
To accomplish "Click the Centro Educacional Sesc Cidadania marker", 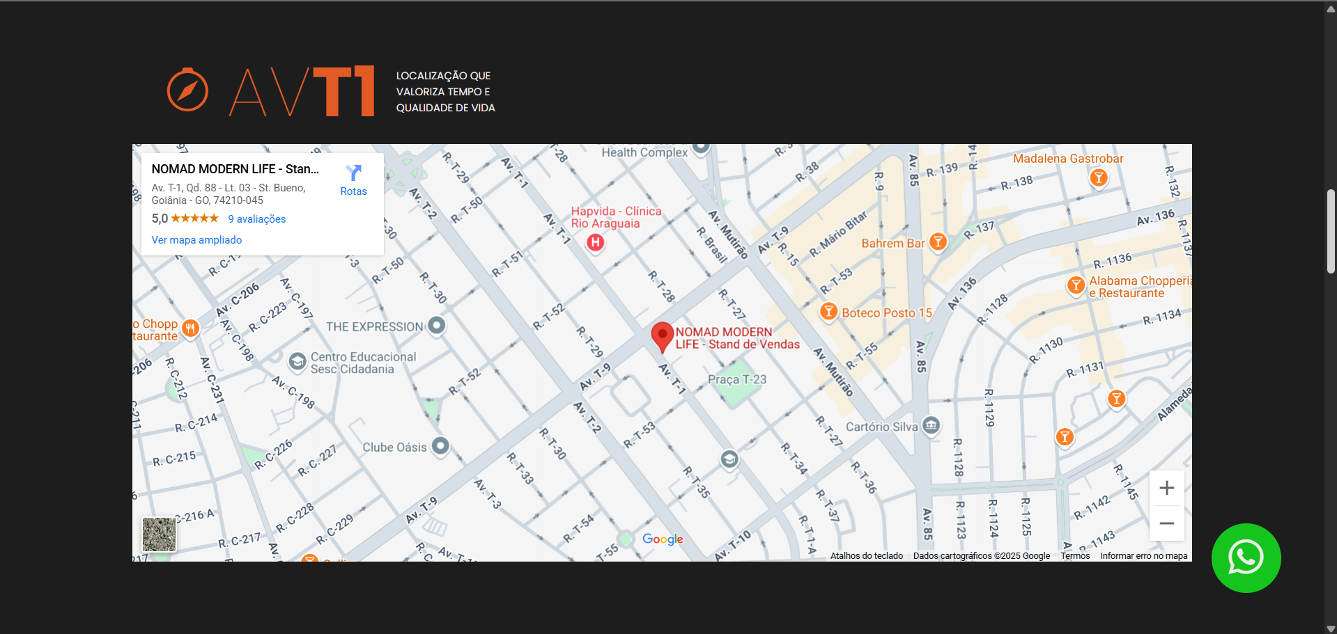I will click(x=297, y=361).
